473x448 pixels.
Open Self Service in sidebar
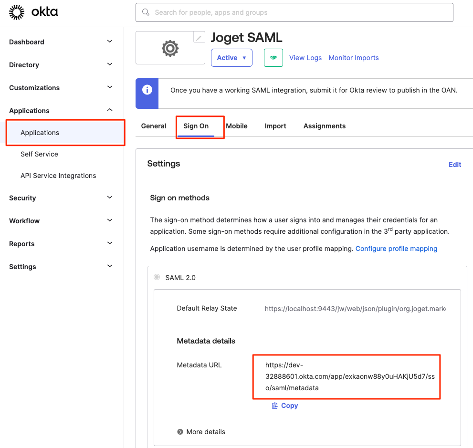[x=39, y=154]
